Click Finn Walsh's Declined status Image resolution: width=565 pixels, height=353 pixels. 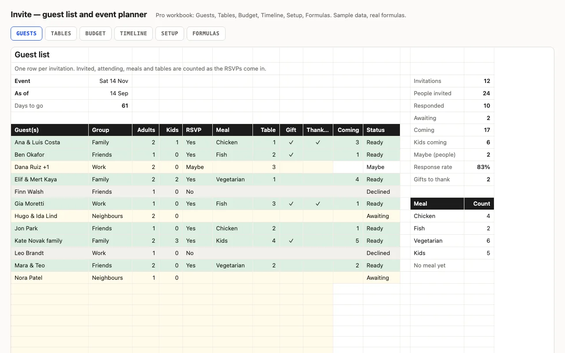pyautogui.click(x=382, y=192)
